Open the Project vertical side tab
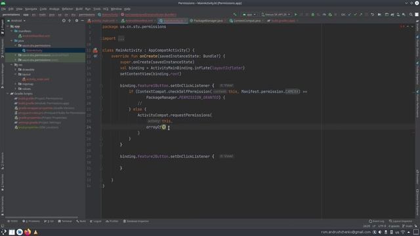Screen dimensions: 420x236 [x=3, y=27]
